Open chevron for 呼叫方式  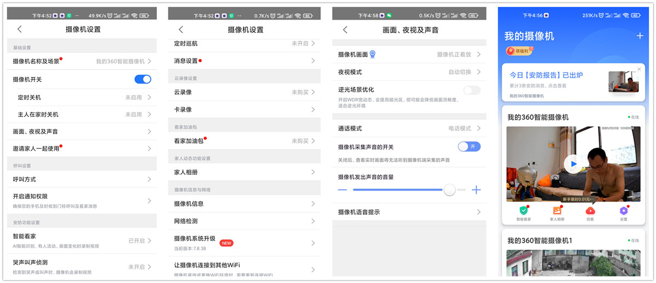coord(149,179)
